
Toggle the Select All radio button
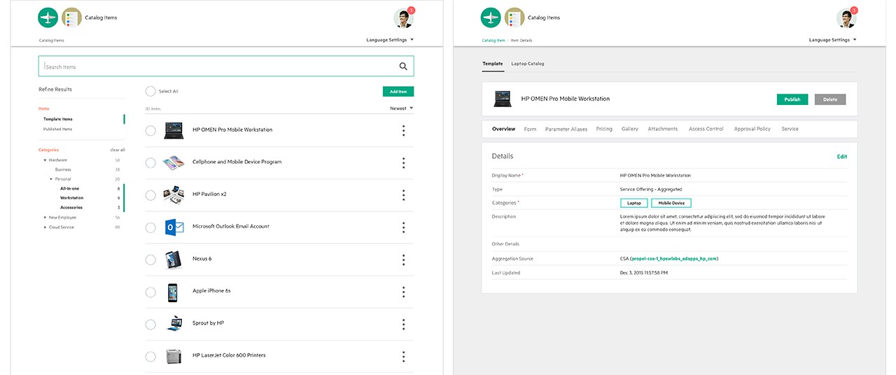click(x=150, y=91)
